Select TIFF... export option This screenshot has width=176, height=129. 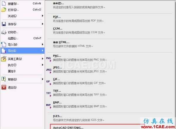click(57, 91)
